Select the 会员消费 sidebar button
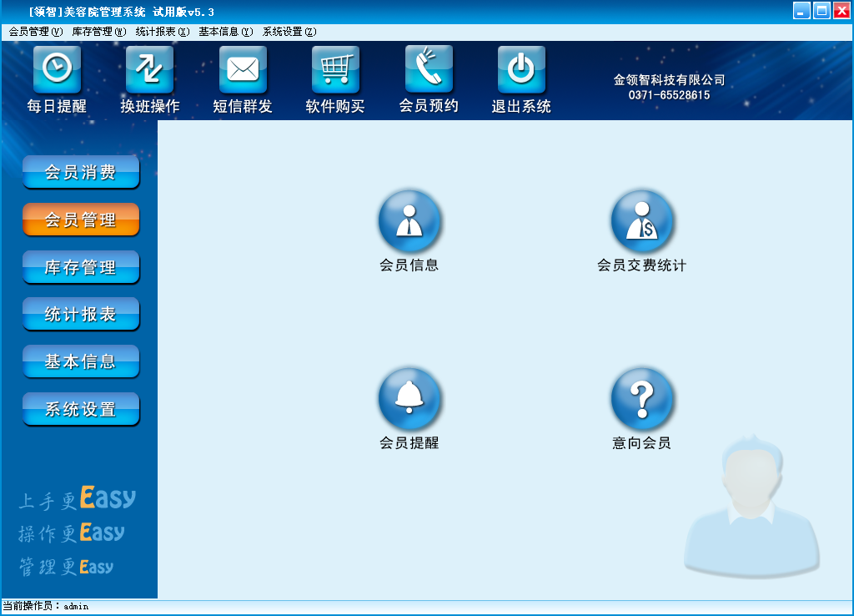This screenshot has width=854, height=616. [81, 173]
